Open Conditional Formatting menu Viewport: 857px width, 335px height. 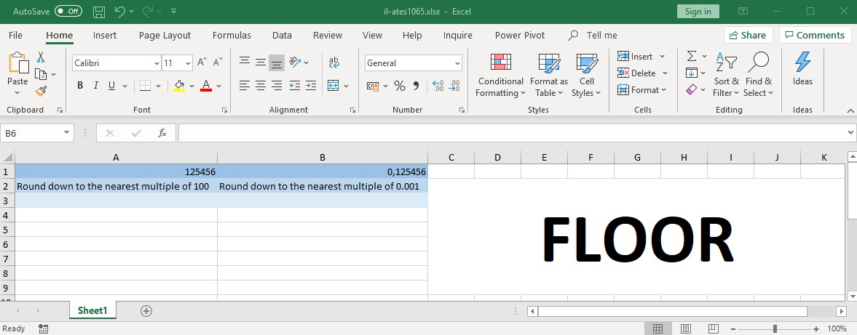[x=500, y=76]
